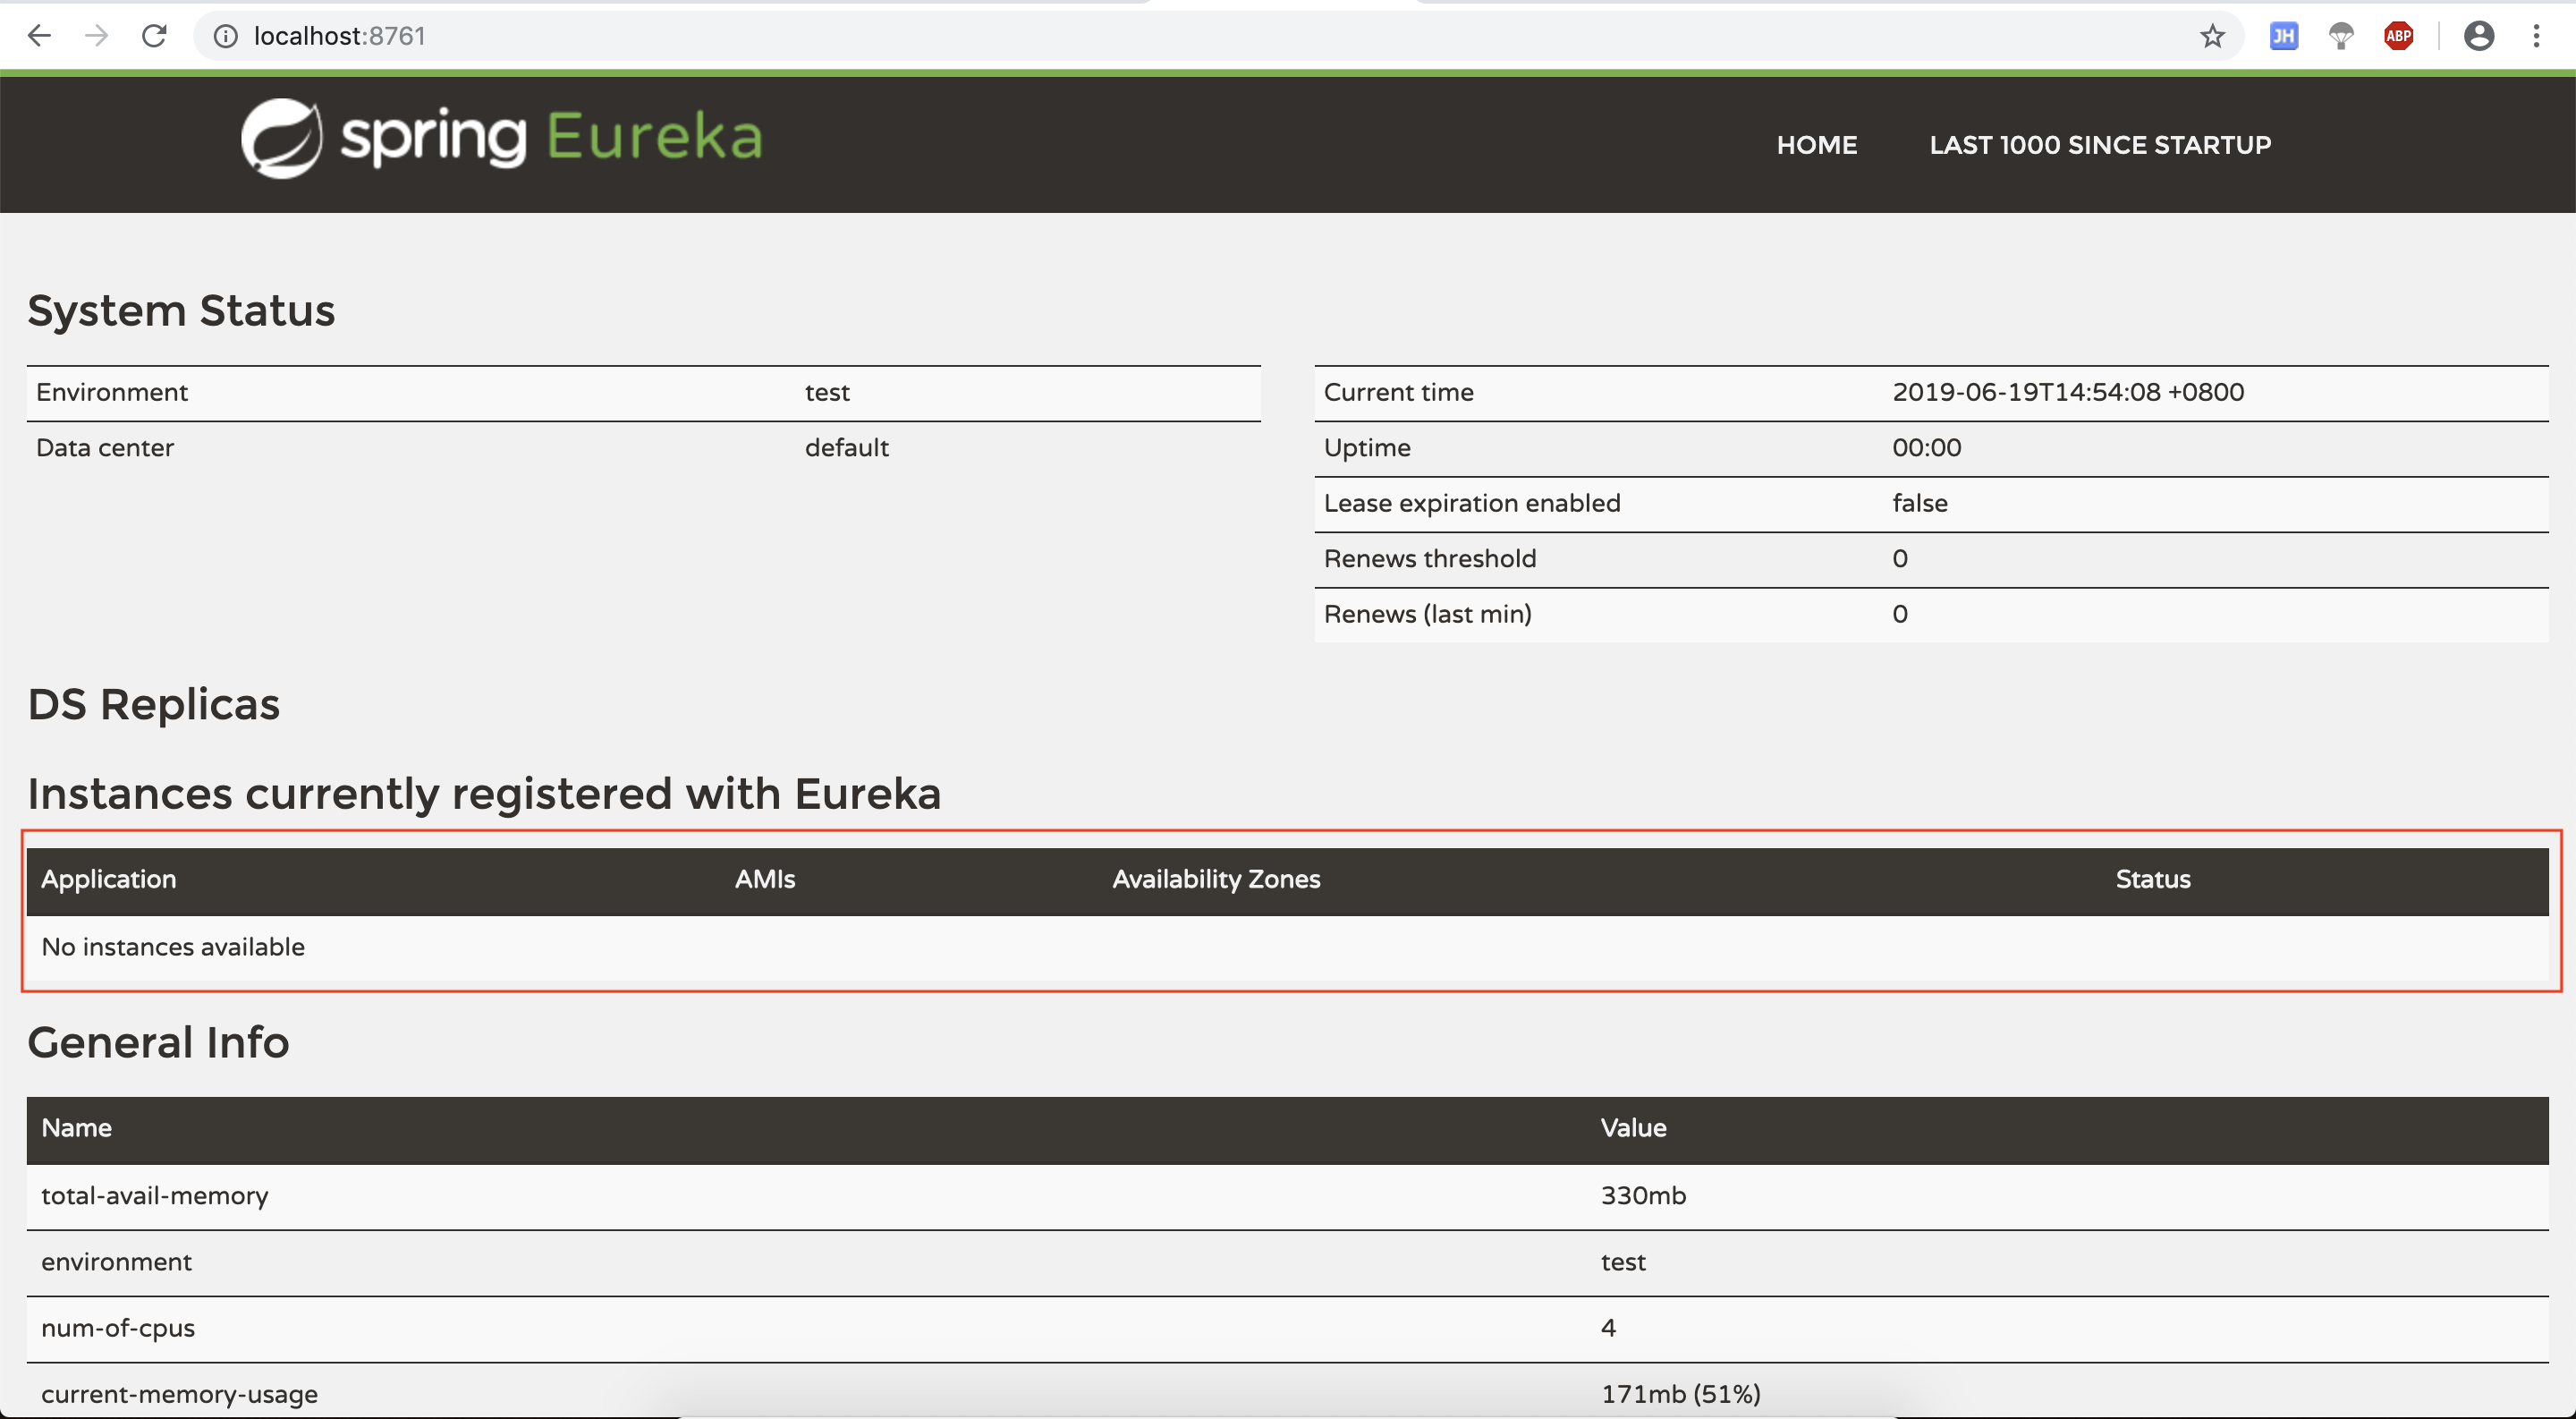Select the Renews threshold label
Screen dimensions: 2576x1419
tap(1430, 559)
